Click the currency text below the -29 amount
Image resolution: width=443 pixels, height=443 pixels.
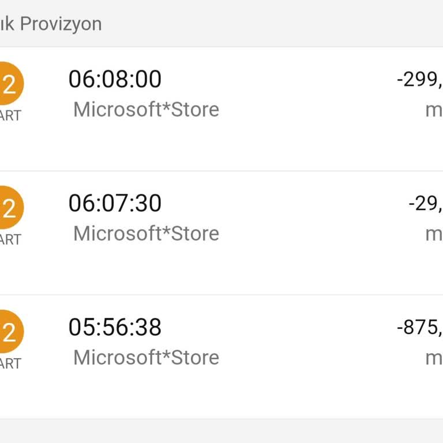click(434, 234)
